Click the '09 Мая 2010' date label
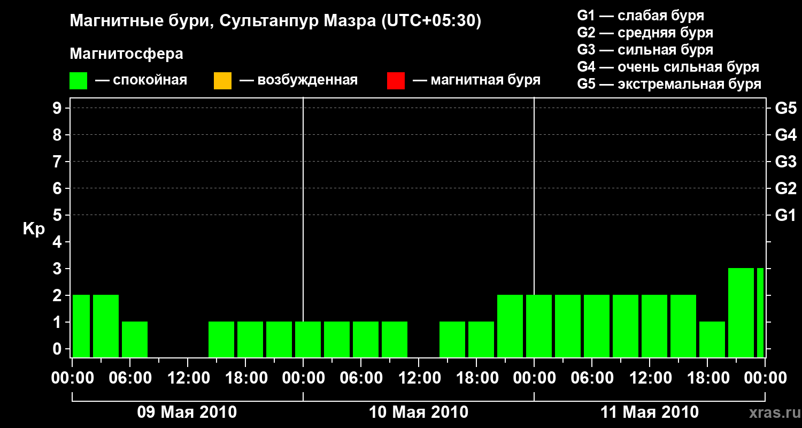 pyautogui.click(x=187, y=412)
